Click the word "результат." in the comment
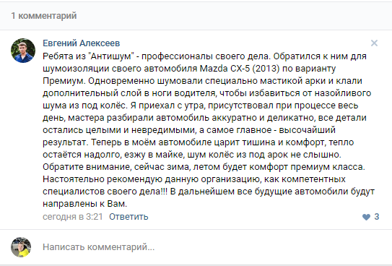 point(66,142)
